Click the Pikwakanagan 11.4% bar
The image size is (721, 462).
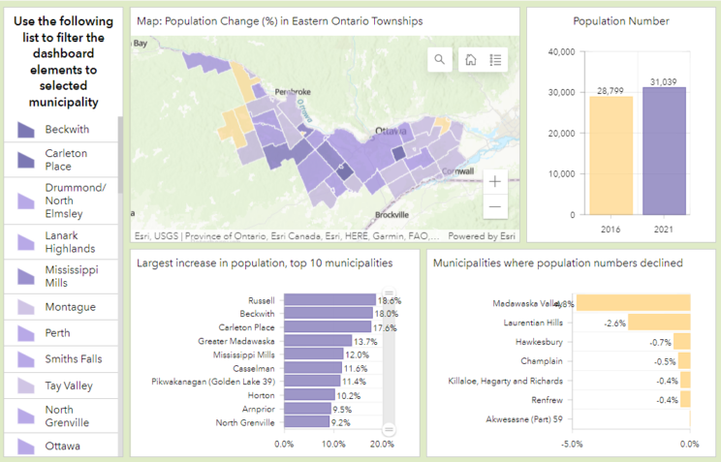tap(312, 381)
